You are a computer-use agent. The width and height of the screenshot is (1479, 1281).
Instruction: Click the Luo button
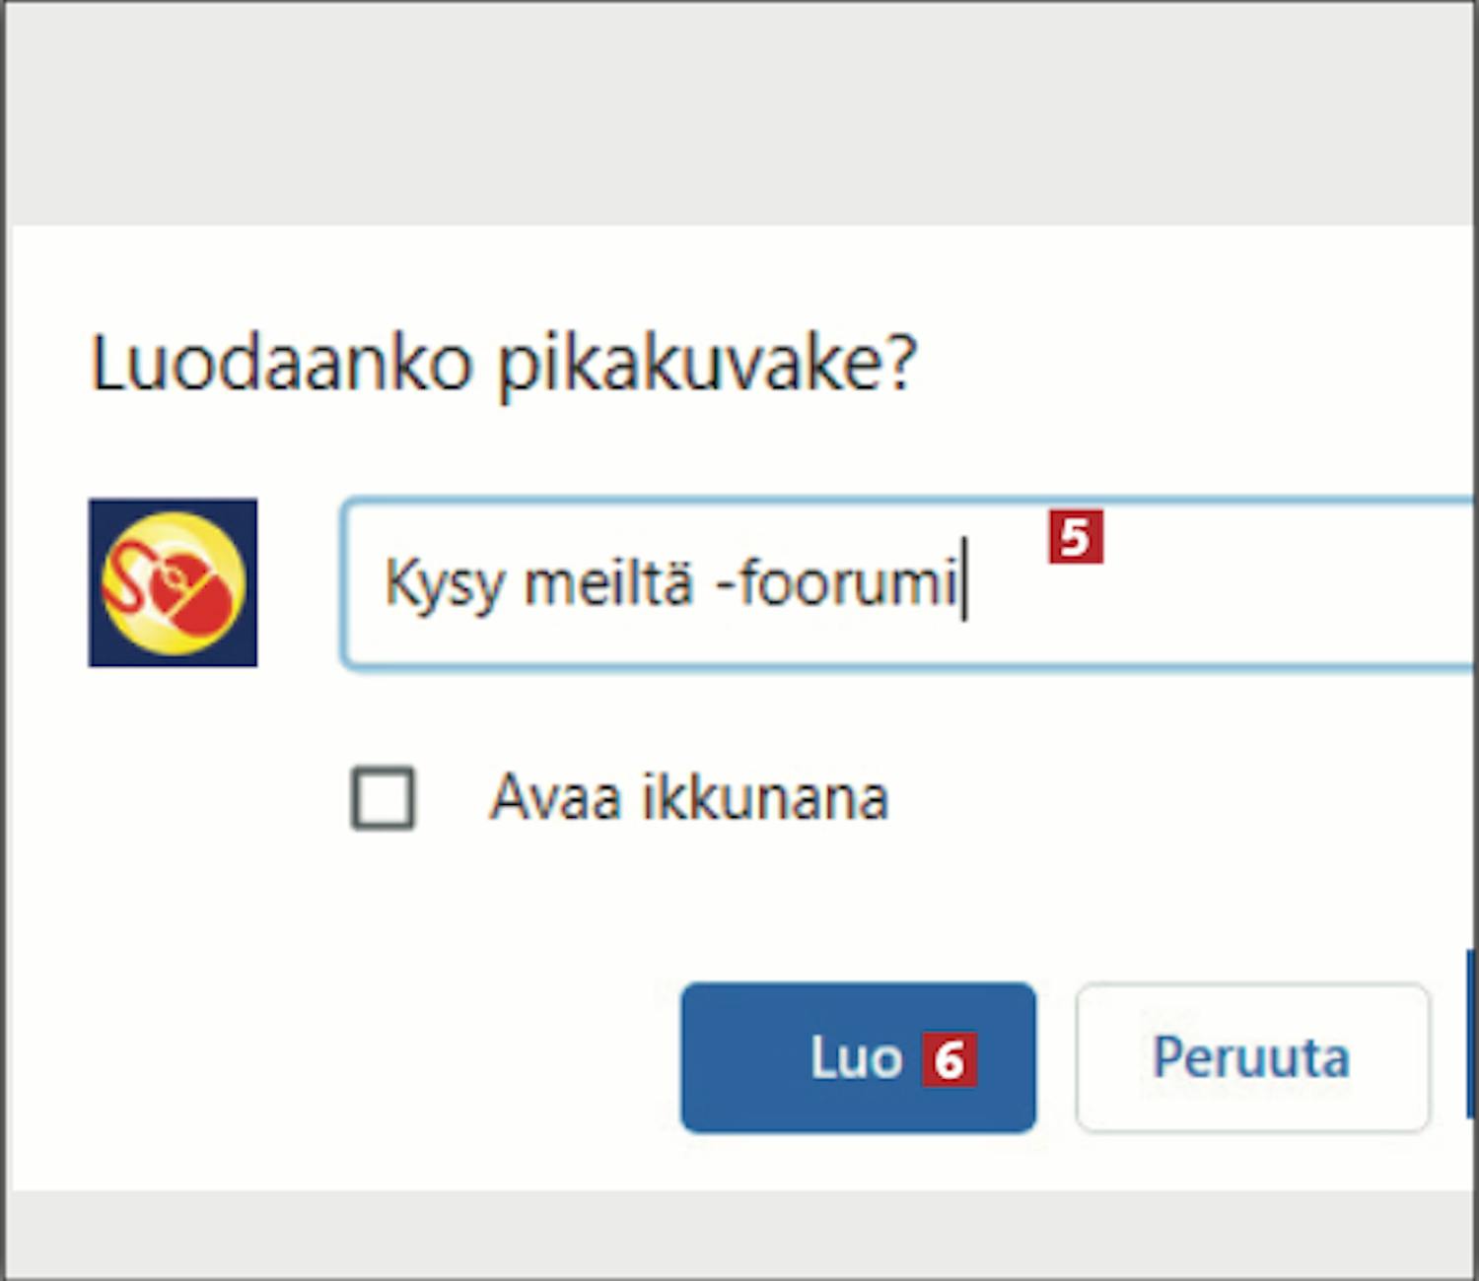(858, 1057)
